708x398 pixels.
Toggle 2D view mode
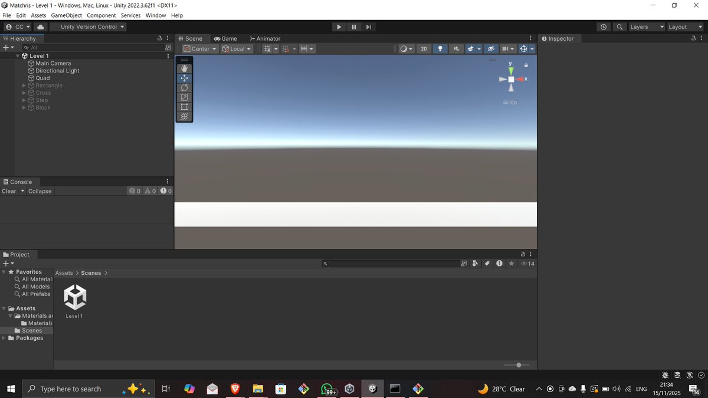pos(424,48)
